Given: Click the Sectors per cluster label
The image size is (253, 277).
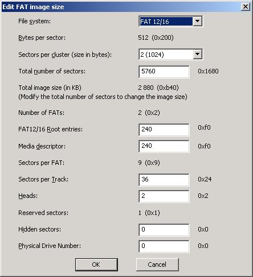Looking at the screenshot, I should coord(65,55).
